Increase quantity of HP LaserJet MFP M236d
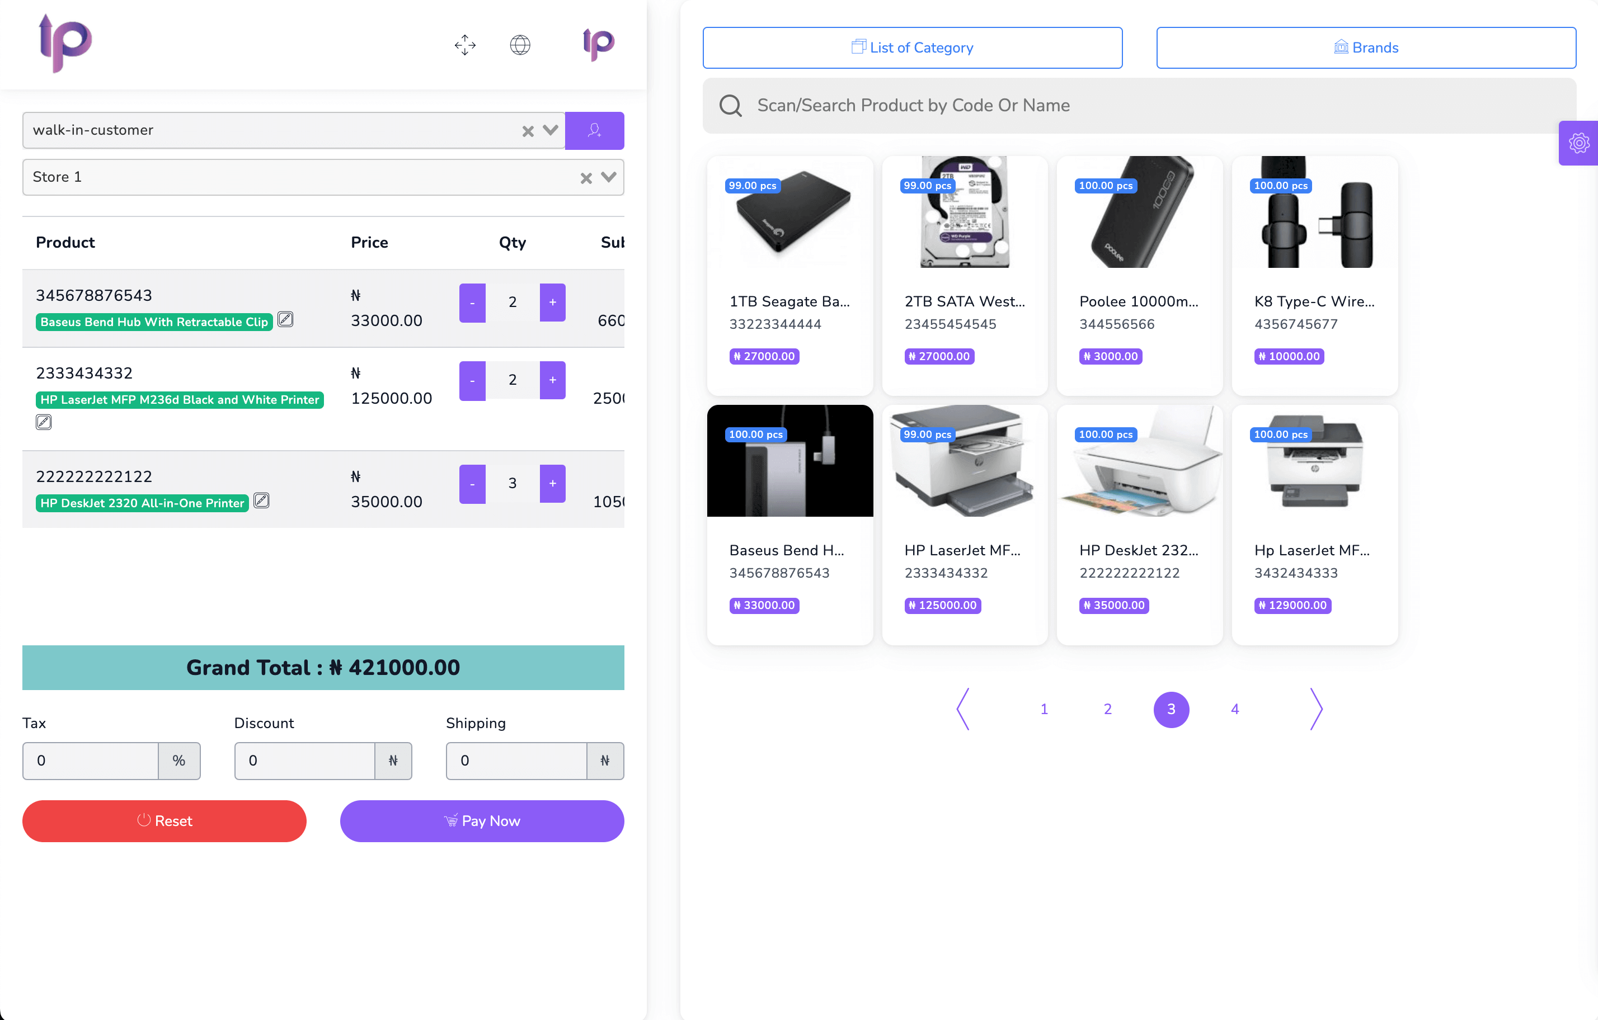 (552, 380)
